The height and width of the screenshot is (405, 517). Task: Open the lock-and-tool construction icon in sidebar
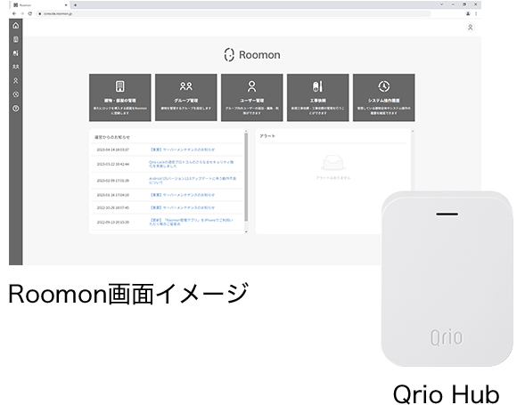pos(16,53)
